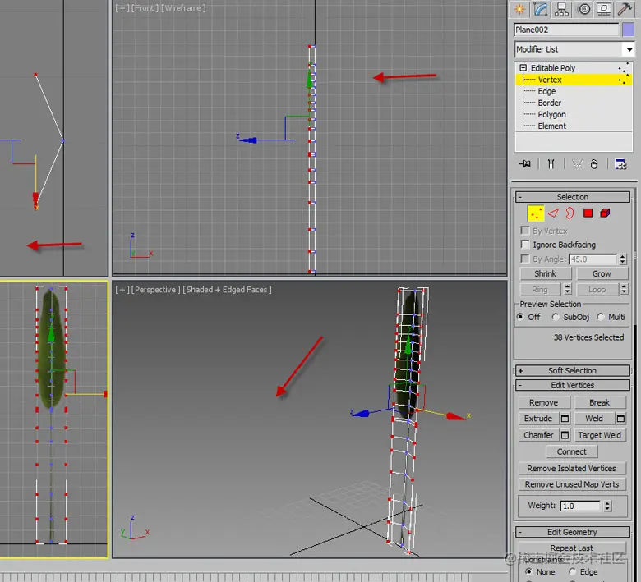Viewport: 641px width, 582px height.
Task: Collapse the Edit Geometry rollout
Action: point(572,532)
